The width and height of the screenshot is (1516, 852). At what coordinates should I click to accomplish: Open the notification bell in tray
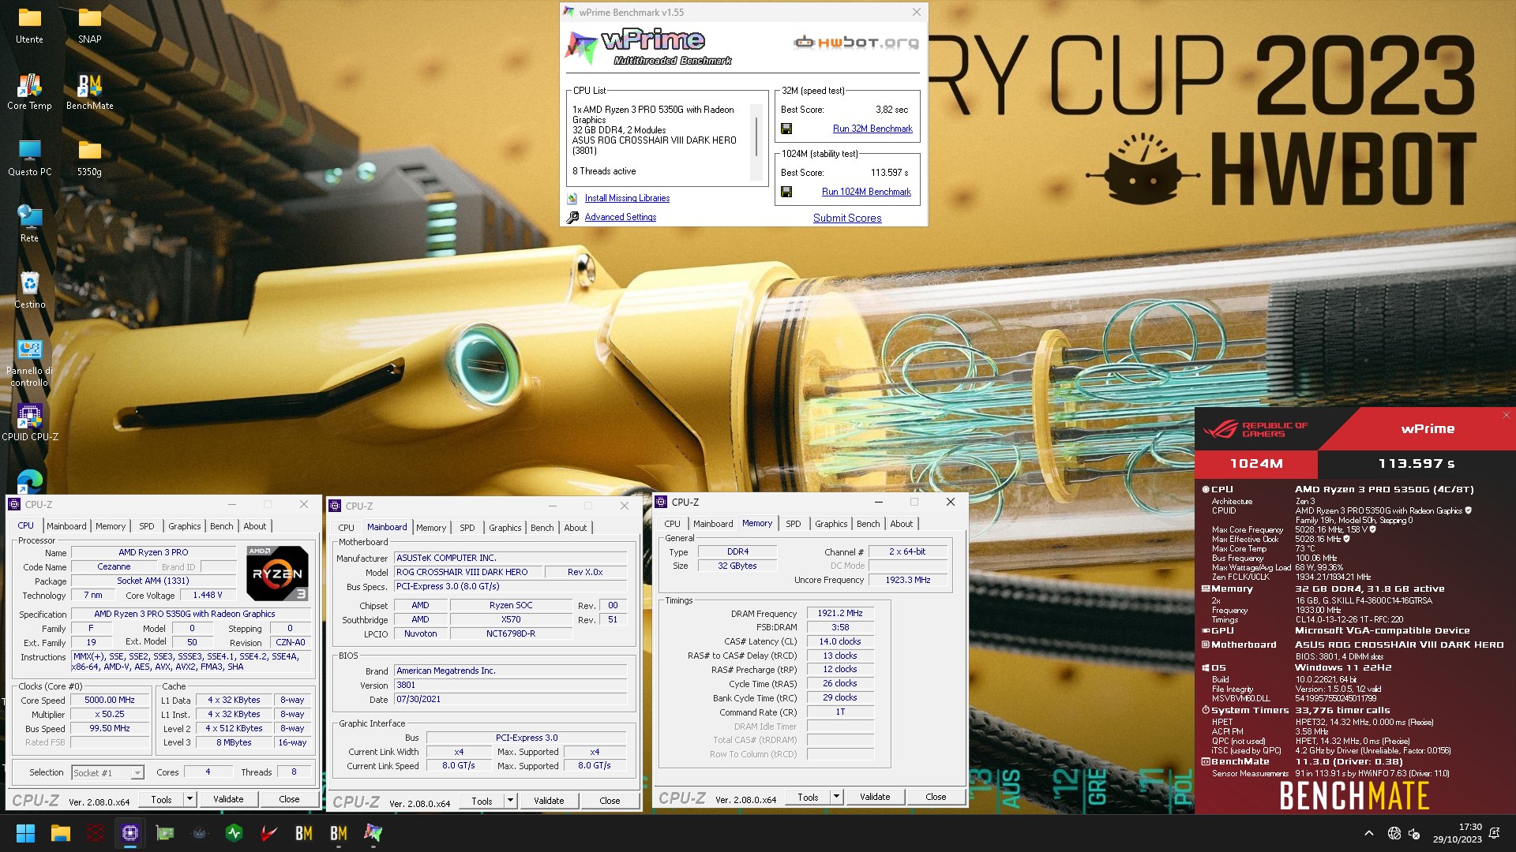point(1494,833)
